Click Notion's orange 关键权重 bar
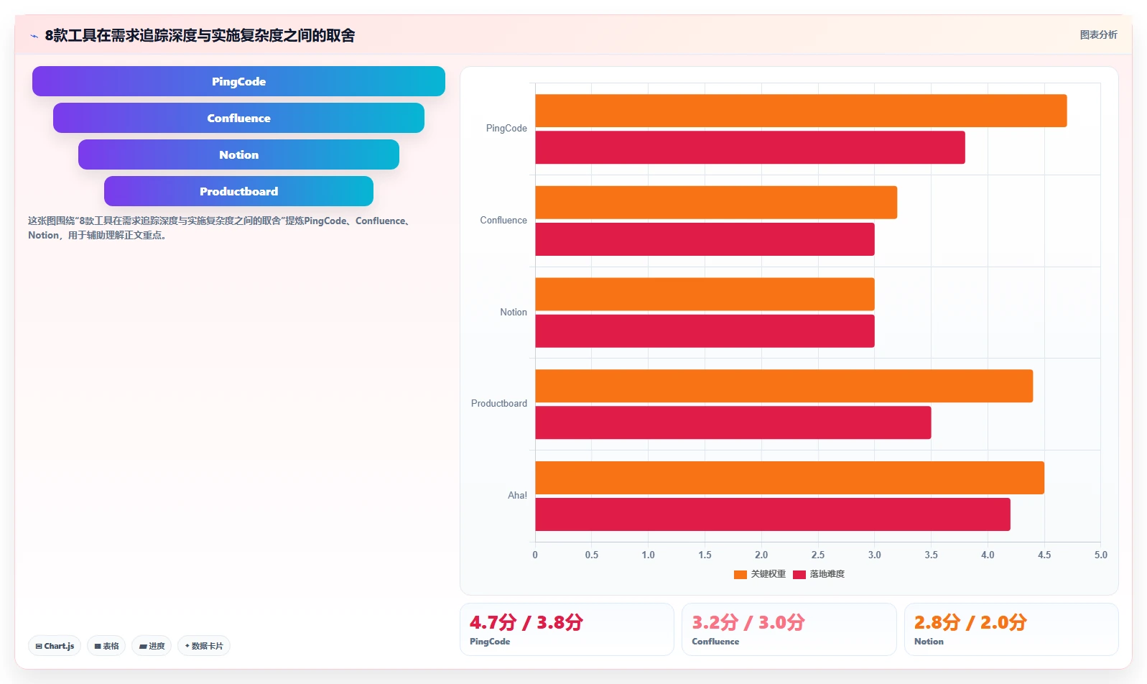Image resolution: width=1147 pixels, height=684 pixels. pos(705,295)
